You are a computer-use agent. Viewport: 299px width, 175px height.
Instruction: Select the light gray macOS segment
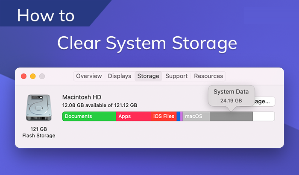(196, 116)
